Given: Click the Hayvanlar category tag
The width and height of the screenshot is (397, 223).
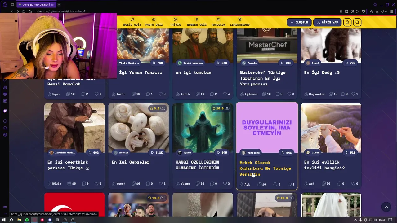Looking at the screenshot, I should click(x=314, y=94).
